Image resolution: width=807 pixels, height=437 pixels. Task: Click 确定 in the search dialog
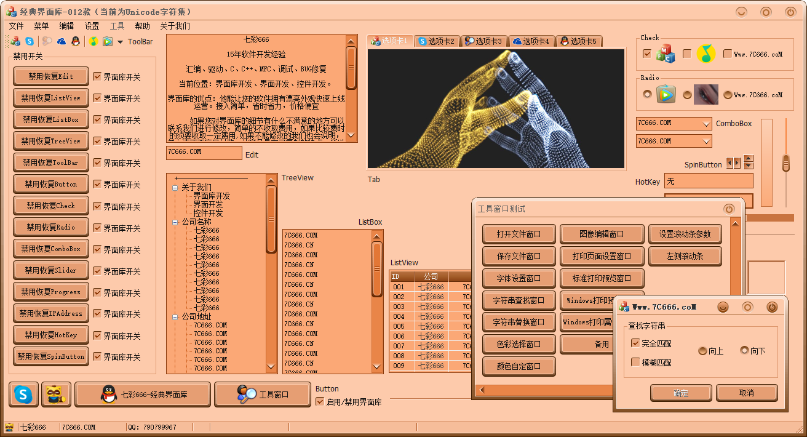(681, 393)
